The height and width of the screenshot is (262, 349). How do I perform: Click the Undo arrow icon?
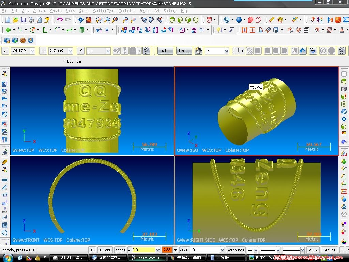(60, 20)
